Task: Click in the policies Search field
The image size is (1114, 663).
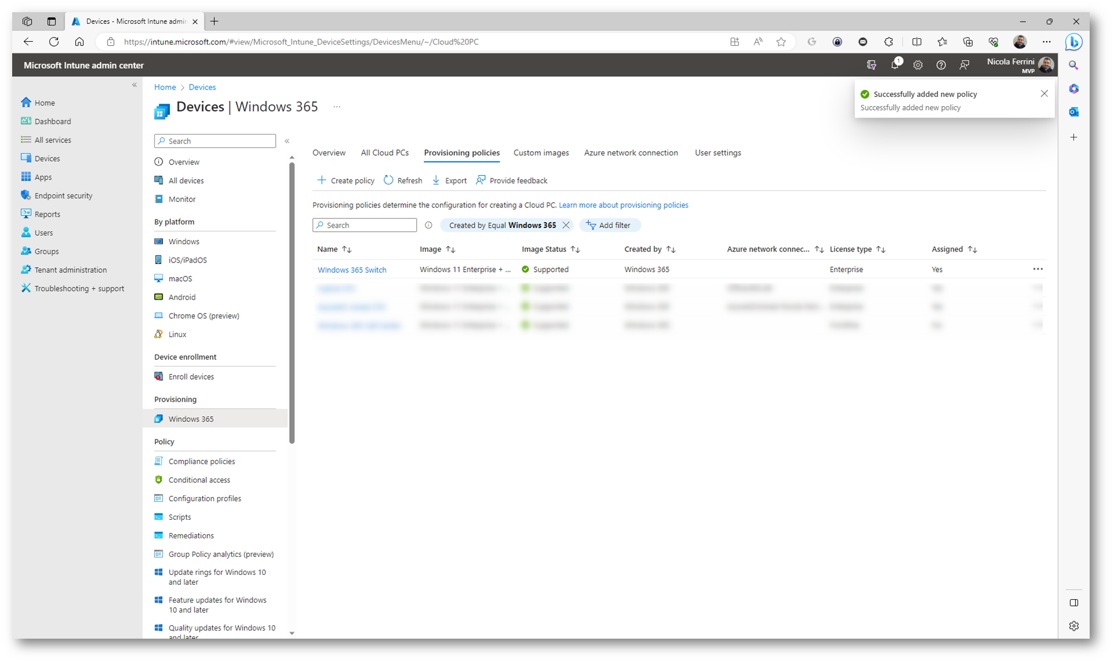Action: pyautogui.click(x=365, y=225)
